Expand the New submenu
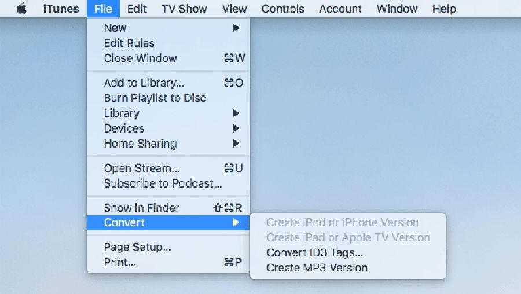This screenshot has width=521, height=294. (x=168, y=28)
